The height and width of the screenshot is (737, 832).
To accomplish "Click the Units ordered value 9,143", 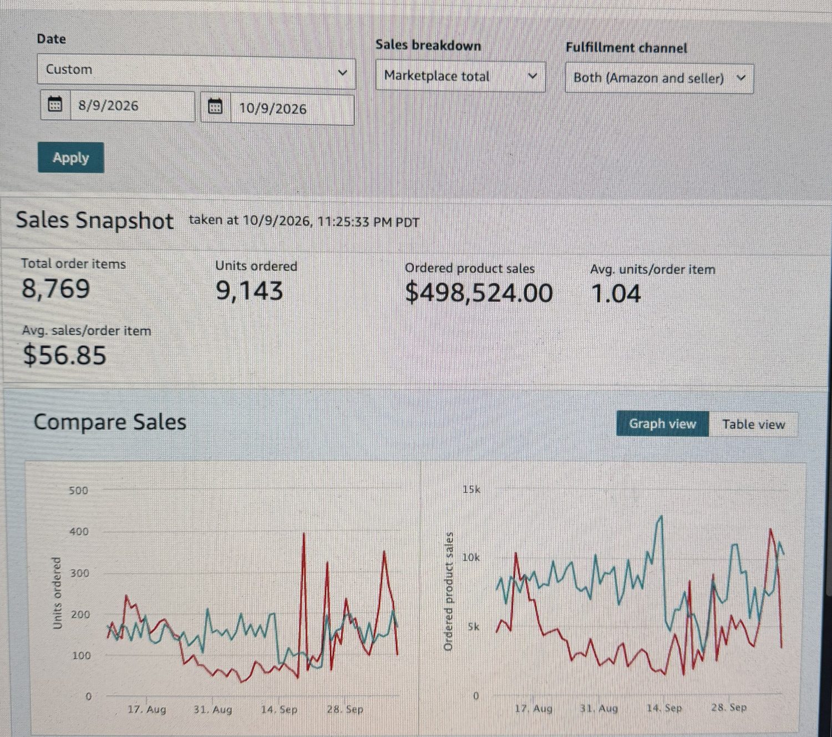I will (x=250, y=291).
